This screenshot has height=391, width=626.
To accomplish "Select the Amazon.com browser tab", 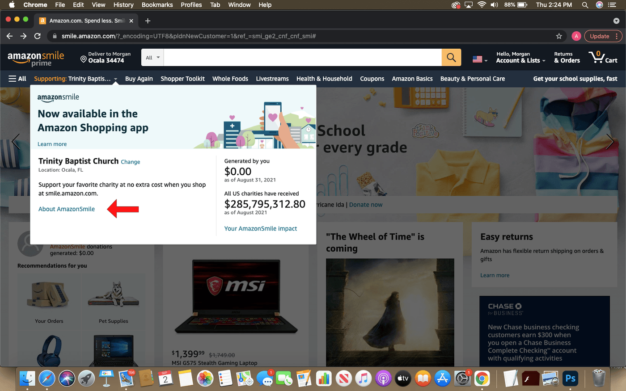I will pos(87,21).
